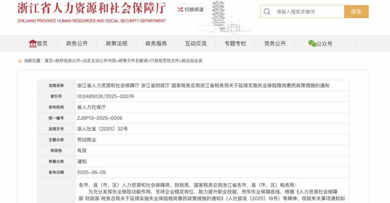Click the publish date 2025-06-09

point(91,172)
